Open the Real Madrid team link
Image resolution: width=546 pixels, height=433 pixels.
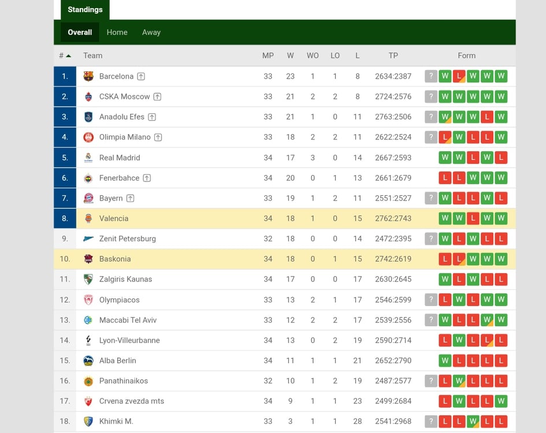[120, 158]
